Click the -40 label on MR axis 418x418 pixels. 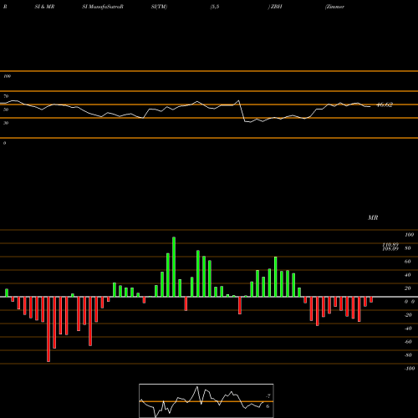tap(408, 329)
